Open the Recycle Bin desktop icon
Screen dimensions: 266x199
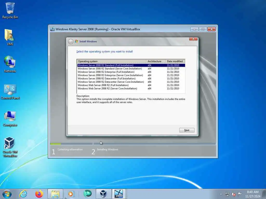(x=10, y=10)
